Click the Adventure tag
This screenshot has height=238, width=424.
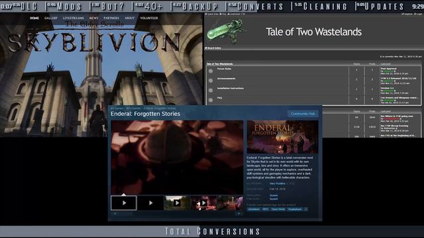point(254,209)
